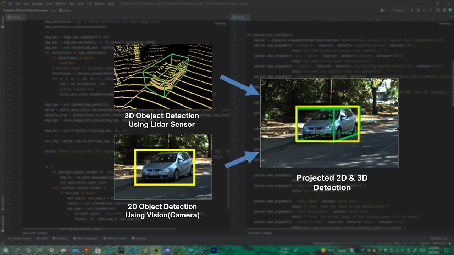Open the TODO tool window
This screenshot has width=454, height=255.
42,238
